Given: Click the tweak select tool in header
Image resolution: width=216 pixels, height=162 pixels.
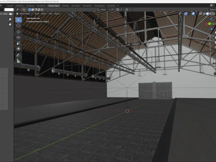Looking at the screenshot, I should (x=24, y=9).
